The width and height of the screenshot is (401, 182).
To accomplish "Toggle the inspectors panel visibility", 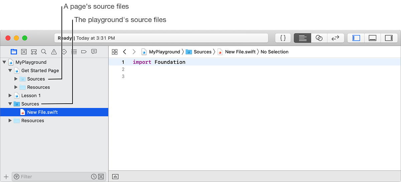I will coord(389,38).
